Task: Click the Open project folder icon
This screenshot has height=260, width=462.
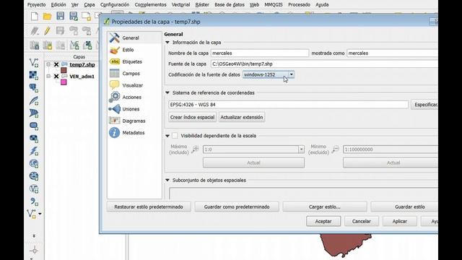Action: [x=47, y=16]
